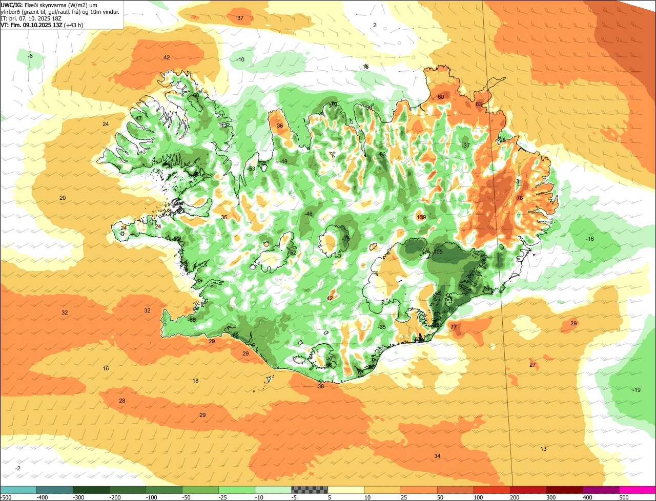Click the legend swatch labeled -500
Screen dimensions: 656x501
[x=18, y=490]
